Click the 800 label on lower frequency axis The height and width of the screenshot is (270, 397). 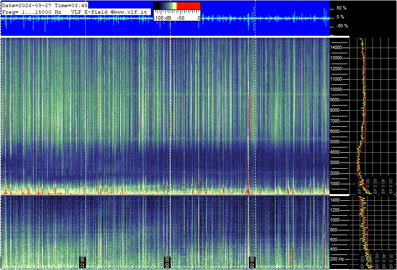[334, 230]
